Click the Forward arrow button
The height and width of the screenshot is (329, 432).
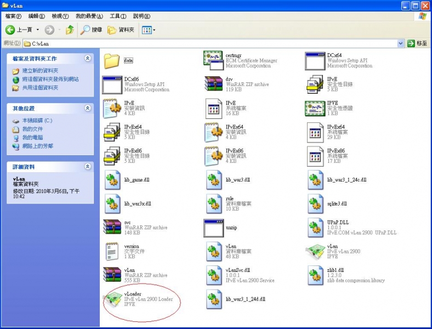(49, 30)
